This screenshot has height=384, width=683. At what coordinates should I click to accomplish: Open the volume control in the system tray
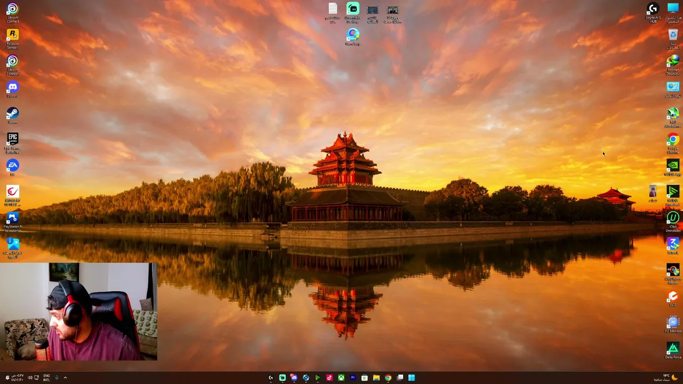[x=30, y=378]
